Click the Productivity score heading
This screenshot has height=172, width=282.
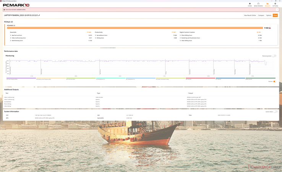point(99,32)
